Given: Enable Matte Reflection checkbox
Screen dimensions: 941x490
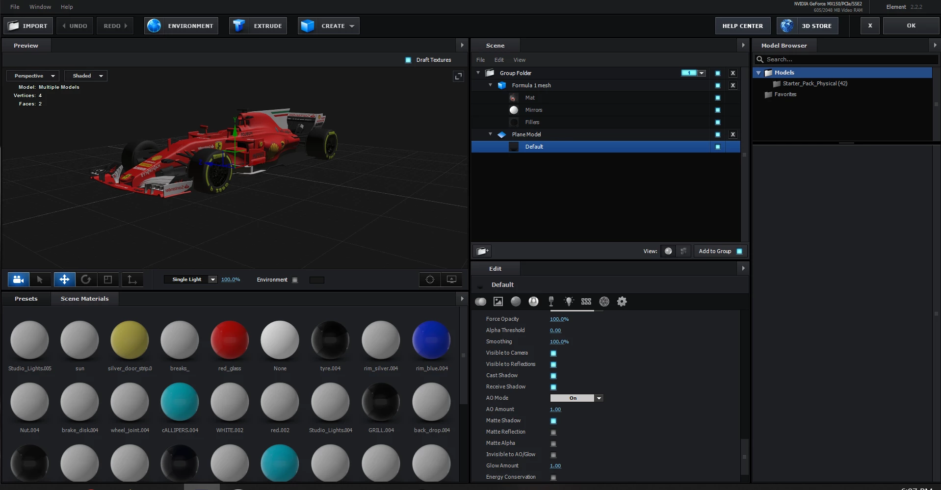Looking at the screenshot, I should (x=553, y=432).
